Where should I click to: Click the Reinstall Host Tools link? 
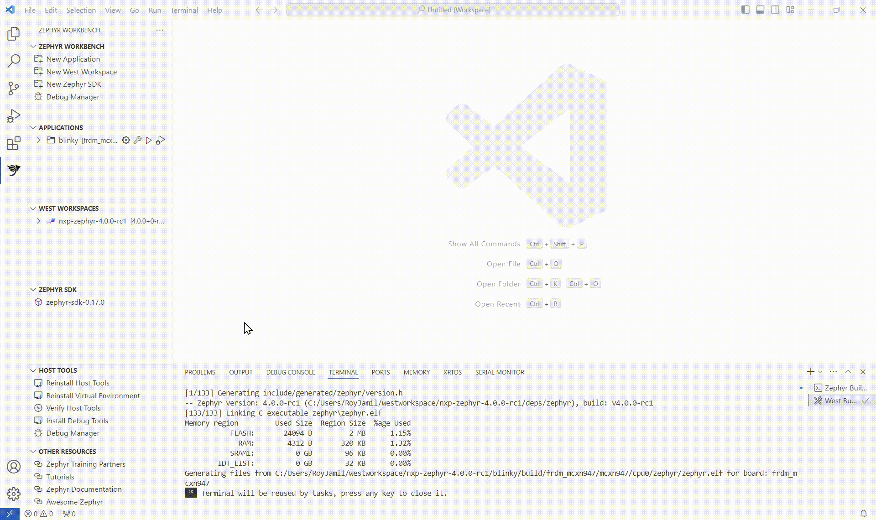pyautogui.click(x=78, y=383)
